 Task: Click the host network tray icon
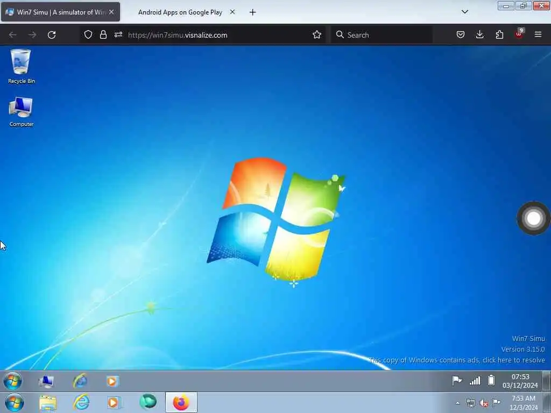pyautogui.click(x=470, y=403)
